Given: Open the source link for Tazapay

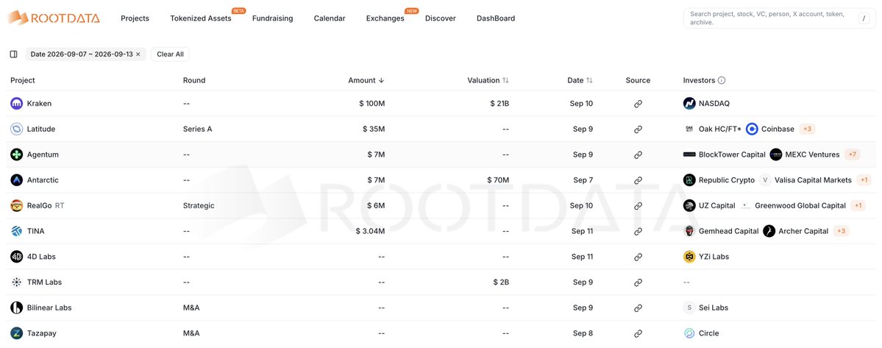Looking at the screenshot, I should pyautogui.click(x=638, y=333).
